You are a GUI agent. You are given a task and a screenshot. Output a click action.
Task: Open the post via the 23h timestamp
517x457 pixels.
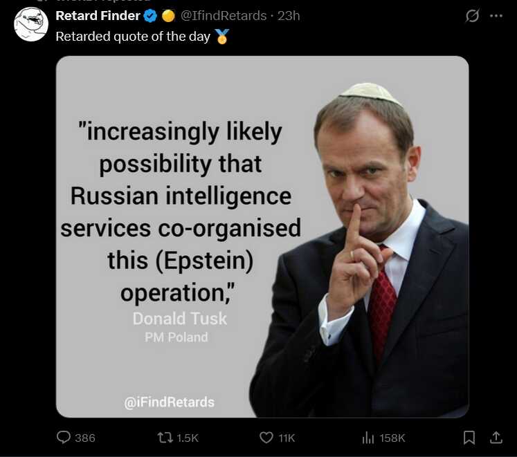289,15
